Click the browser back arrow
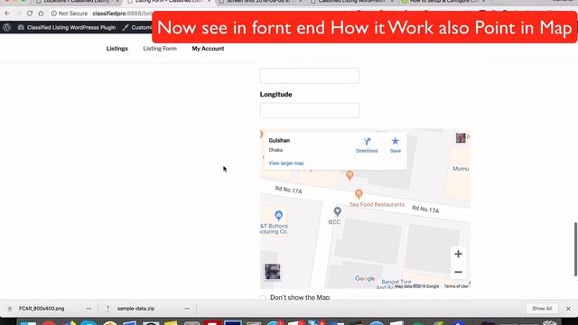The height and width of the screenshot is (325, 578). tap(7, 14)
